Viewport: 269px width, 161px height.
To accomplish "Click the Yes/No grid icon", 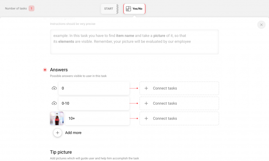I will coord(128,9).
